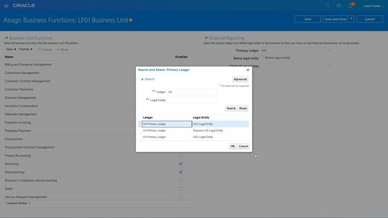
Task: Select row with Supremo US Legal Entity
Action: 193,131
